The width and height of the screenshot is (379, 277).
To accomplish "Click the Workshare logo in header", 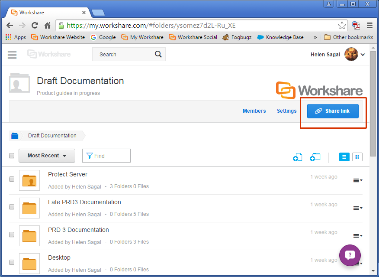I will click(x=49, y=54).
